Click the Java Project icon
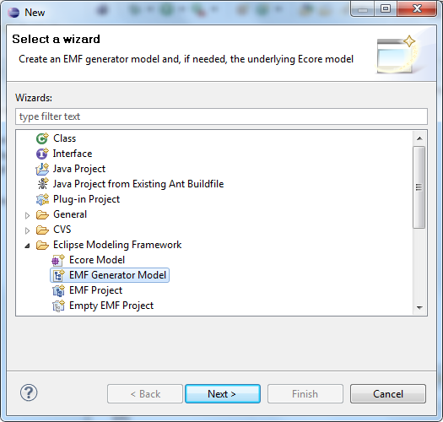This screenshot has width=443, height=422. (x=42, y=169)
